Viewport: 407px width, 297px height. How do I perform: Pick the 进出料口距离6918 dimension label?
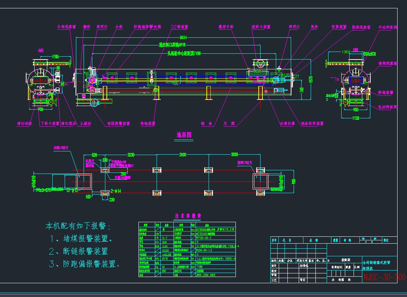(x=172, y=45)
